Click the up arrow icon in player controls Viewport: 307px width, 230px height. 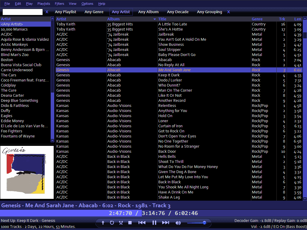click(103, 223)
